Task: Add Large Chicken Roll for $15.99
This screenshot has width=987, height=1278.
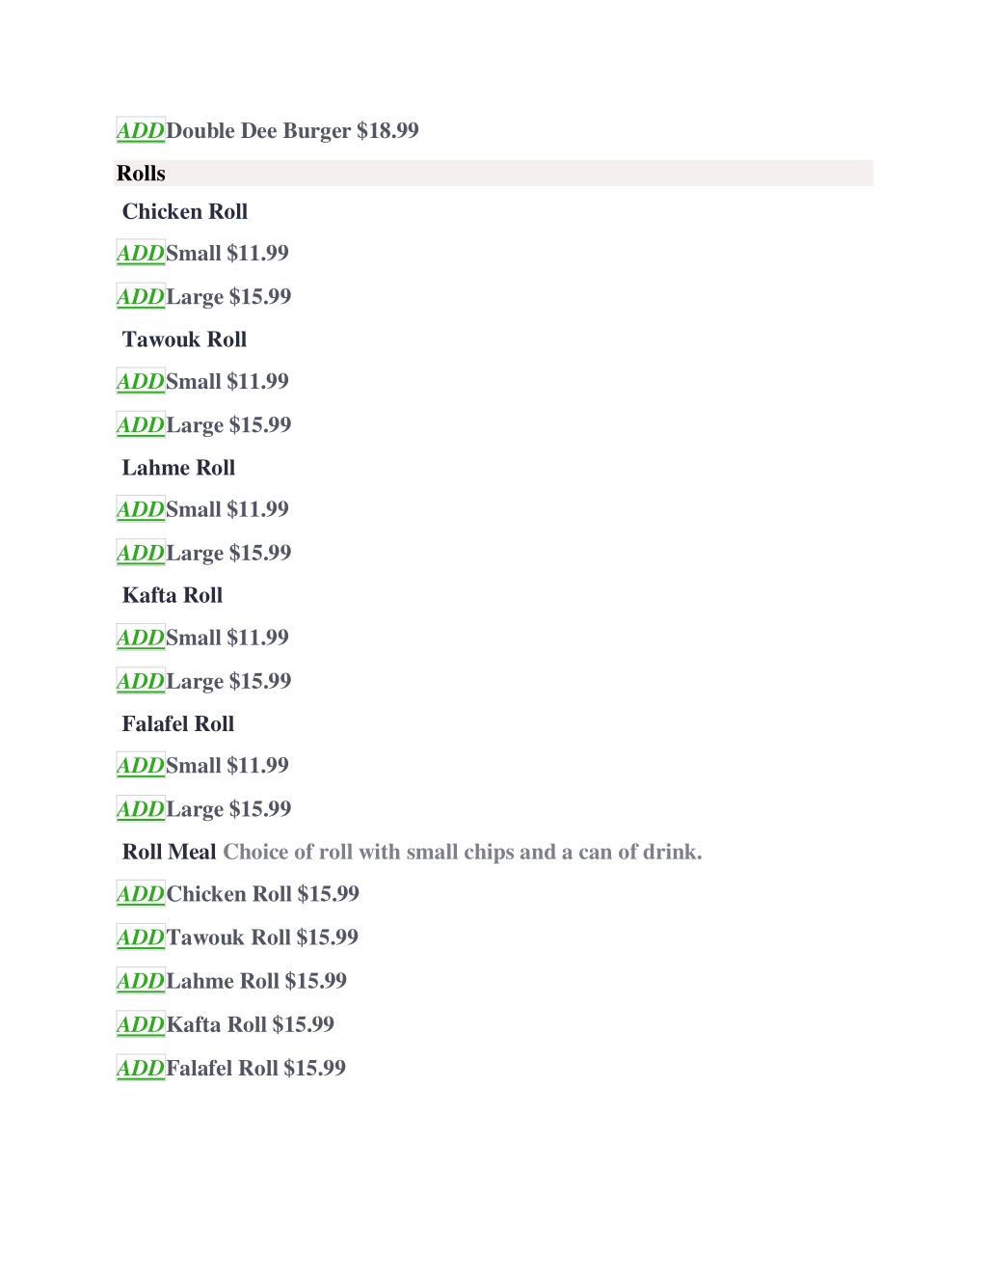Action: [x=141, y=296]
